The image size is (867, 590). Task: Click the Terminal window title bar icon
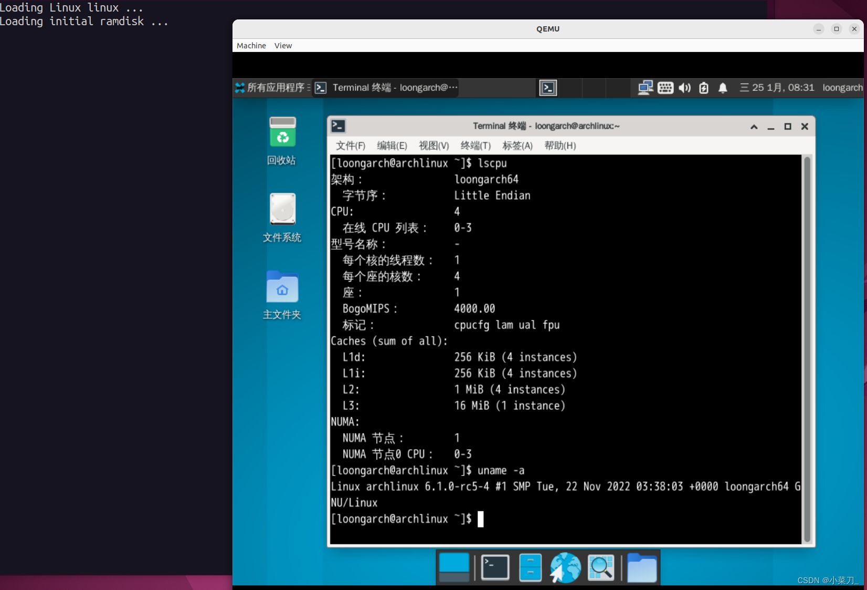click(339, 126)
